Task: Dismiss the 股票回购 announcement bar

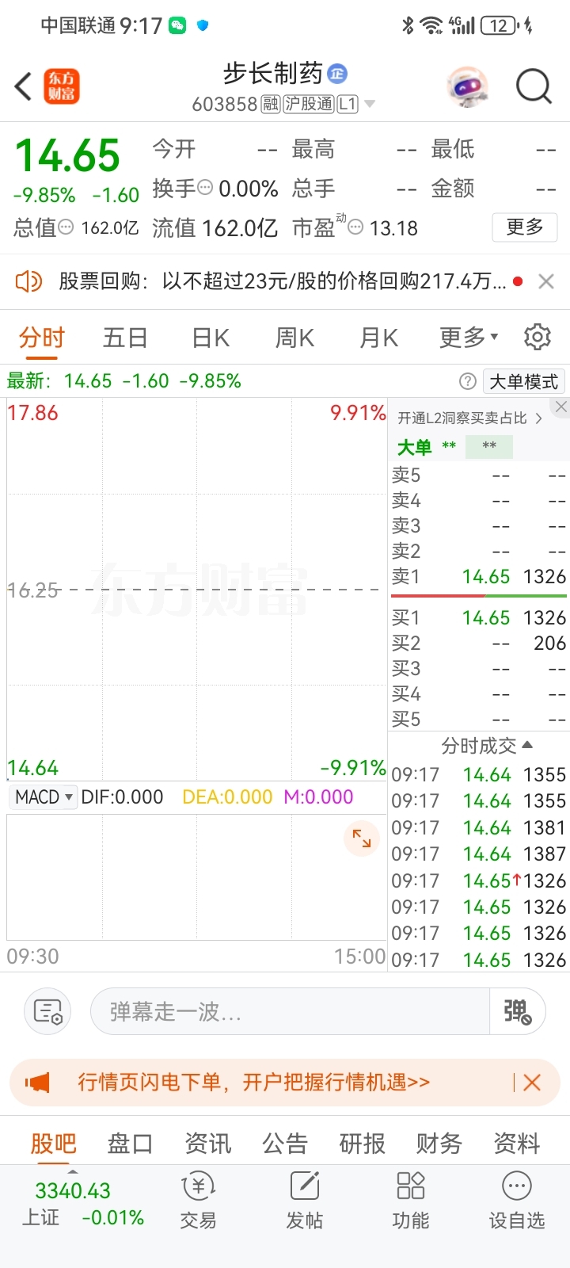Action: [x=546, y=281]
